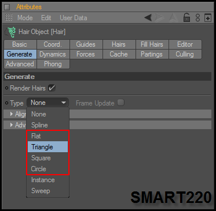This screenshot has height=211, width=216.
Task: Click the Frame Update label
Action: click(x=95, y=103)
